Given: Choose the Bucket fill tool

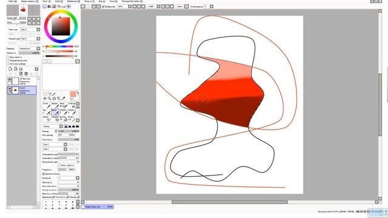Looking at the screenshot, I should (64, 119).
